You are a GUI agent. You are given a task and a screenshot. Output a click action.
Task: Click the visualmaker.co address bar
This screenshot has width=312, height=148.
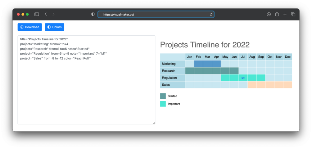155,15
